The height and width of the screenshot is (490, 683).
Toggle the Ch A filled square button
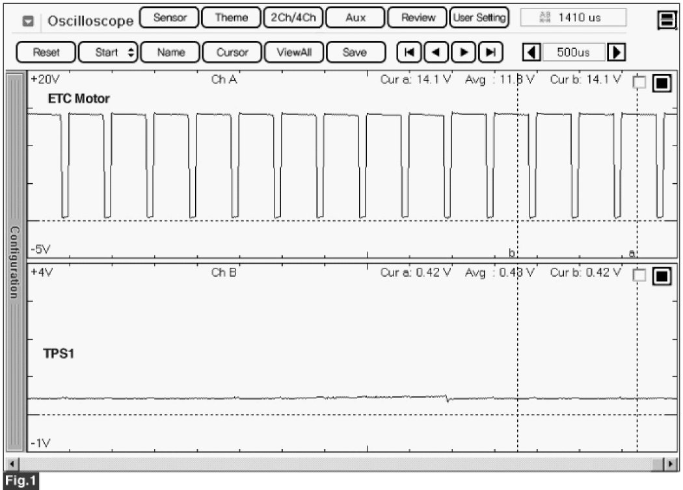tap(662, 83)
